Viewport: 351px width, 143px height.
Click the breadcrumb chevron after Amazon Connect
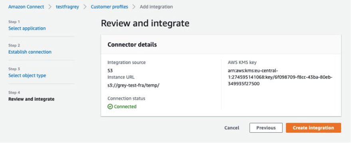(x=50, y=7)
